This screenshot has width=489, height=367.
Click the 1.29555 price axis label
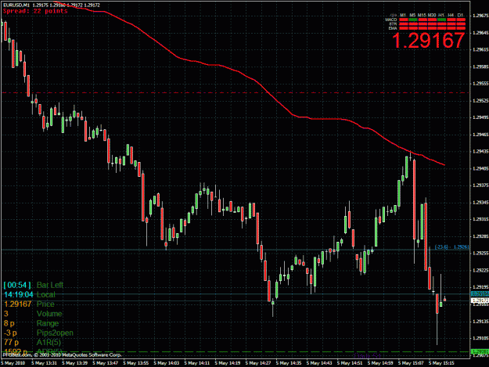[480, 84]
